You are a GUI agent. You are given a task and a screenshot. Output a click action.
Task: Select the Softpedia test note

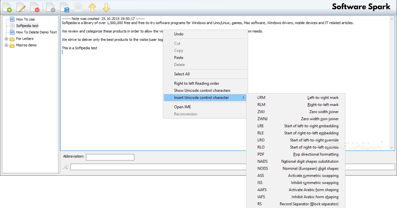27,25
